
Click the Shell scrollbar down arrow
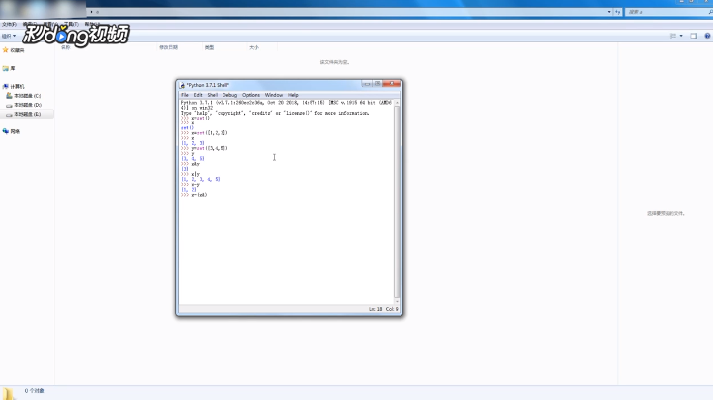tap(397, 301)
